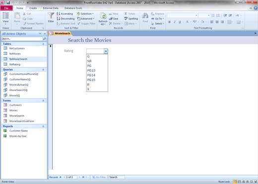Click the numbered list icon
This screenshot has width=258, height=184.
pyautogui.click(x=218, y=15)
